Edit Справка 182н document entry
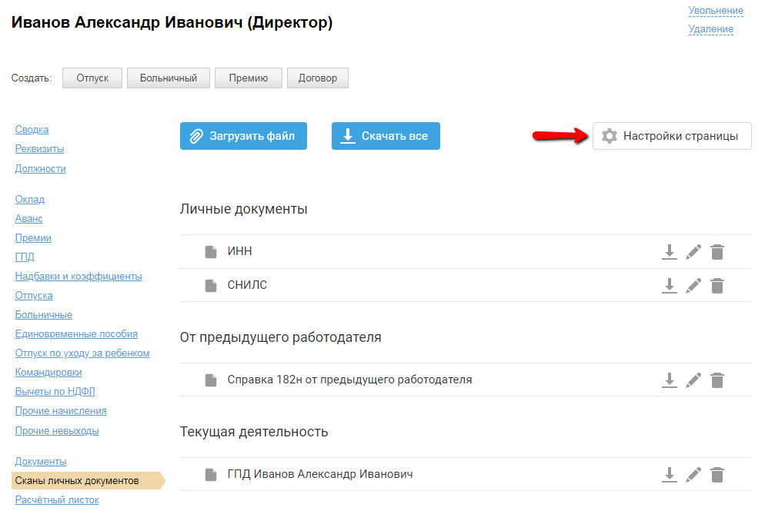The width and height of the screenshot is (765, 514). (x=693, y=380)
